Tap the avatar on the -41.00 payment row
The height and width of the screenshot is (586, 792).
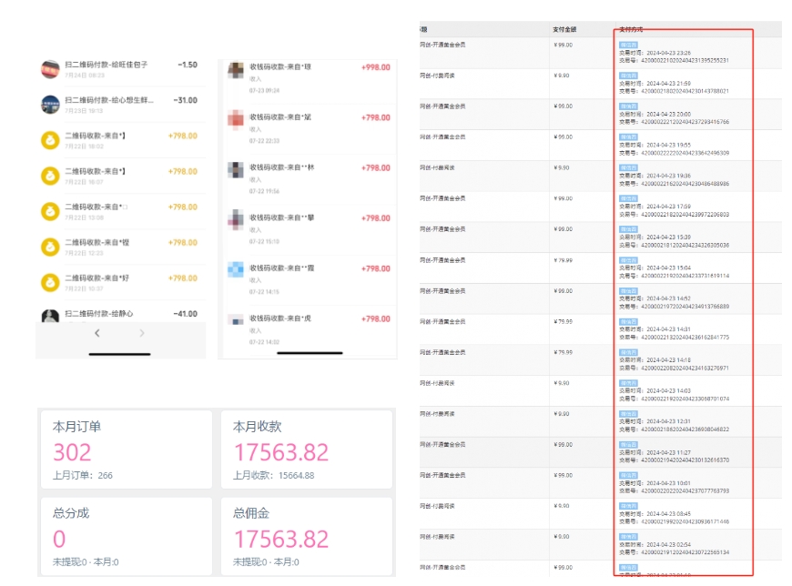[x=50, y=317]
